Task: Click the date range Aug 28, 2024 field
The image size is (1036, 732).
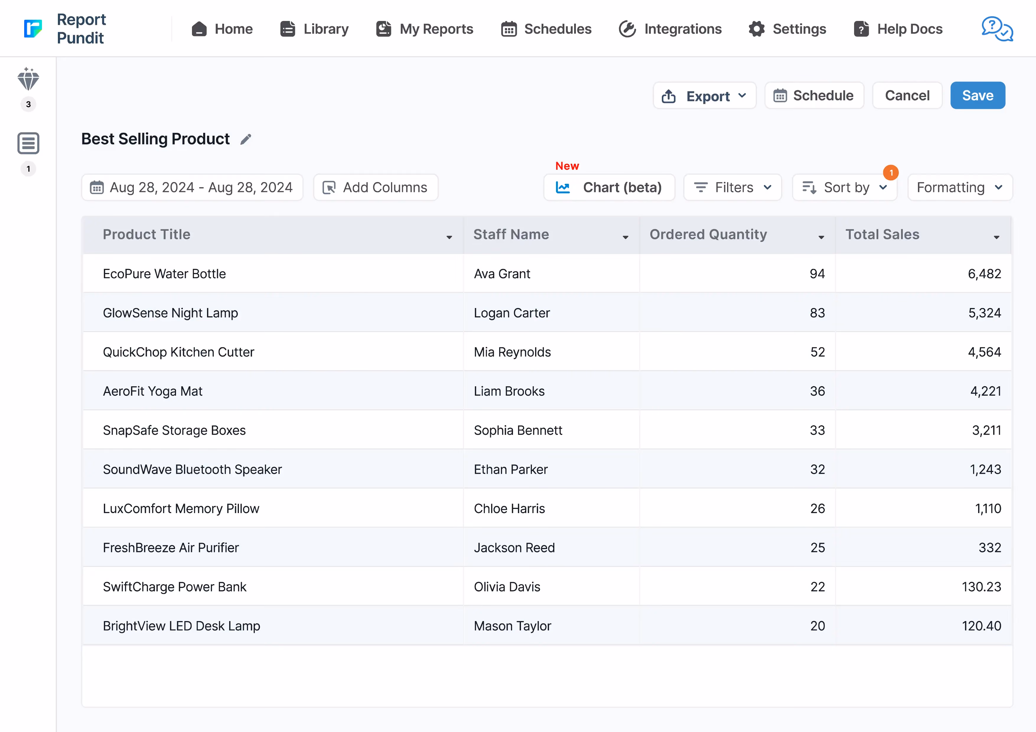Action: (x=192, y=188)
